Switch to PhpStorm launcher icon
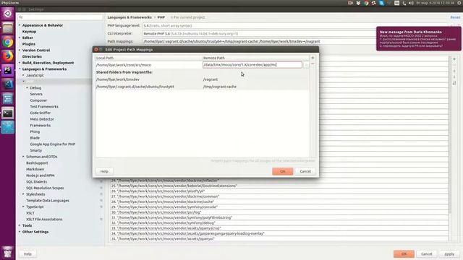The width and height of the screenshot is (463, 260). click(8, 70)
